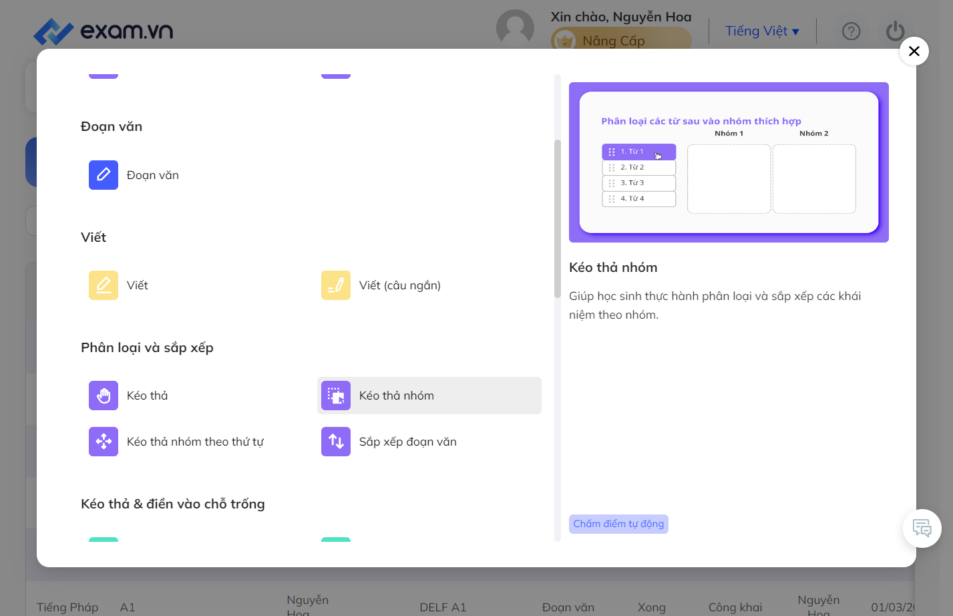Click the question list scrollbar thumb

pyautogui.click(x=558, y=218)
